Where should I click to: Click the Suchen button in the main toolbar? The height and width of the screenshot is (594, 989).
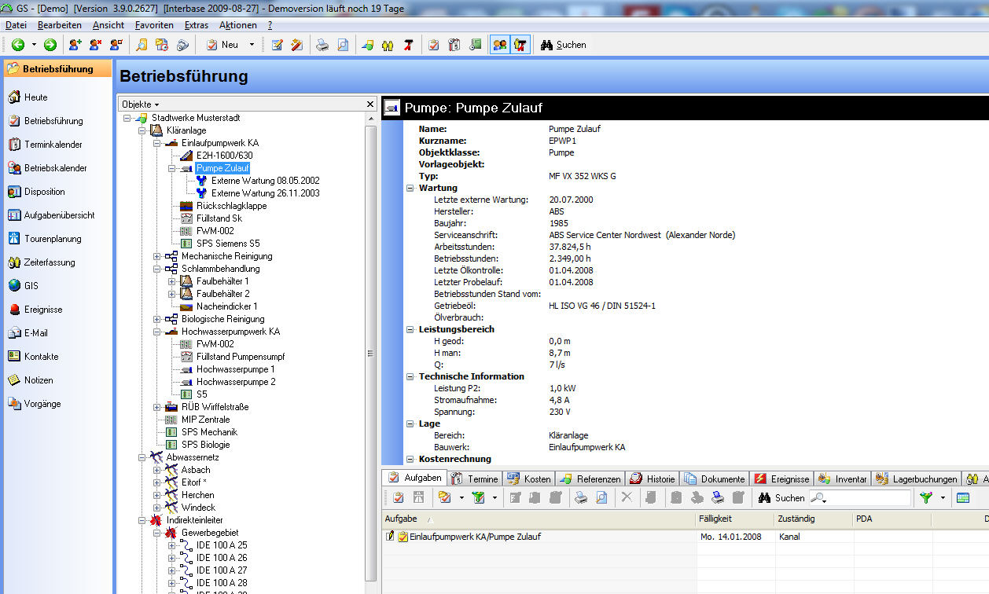click(563, 45)
